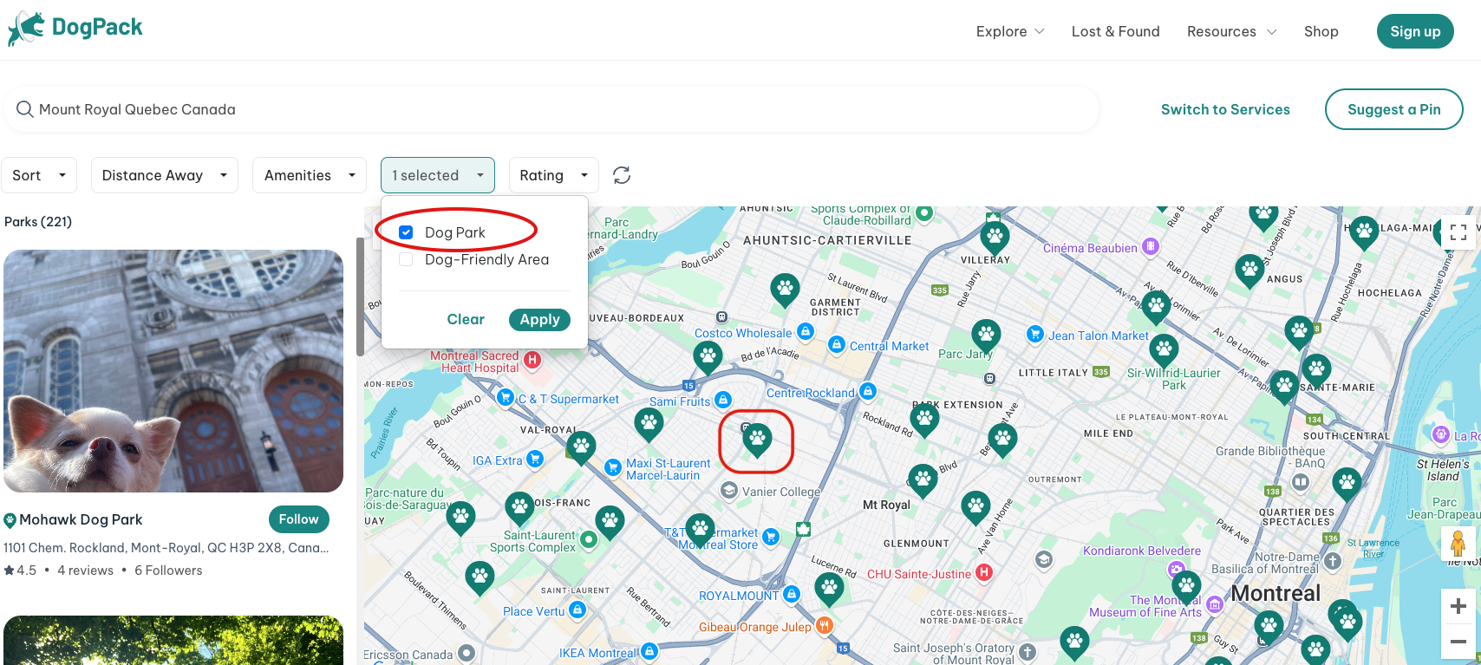The image size is (1481, 665).
Task: Click Switch to Services link
Action: 1225,109
